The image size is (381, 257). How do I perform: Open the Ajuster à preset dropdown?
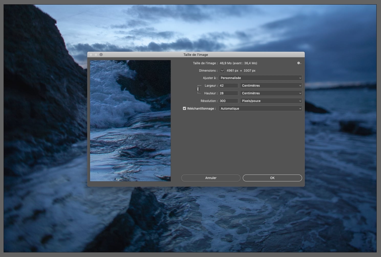tap(260, 78)
